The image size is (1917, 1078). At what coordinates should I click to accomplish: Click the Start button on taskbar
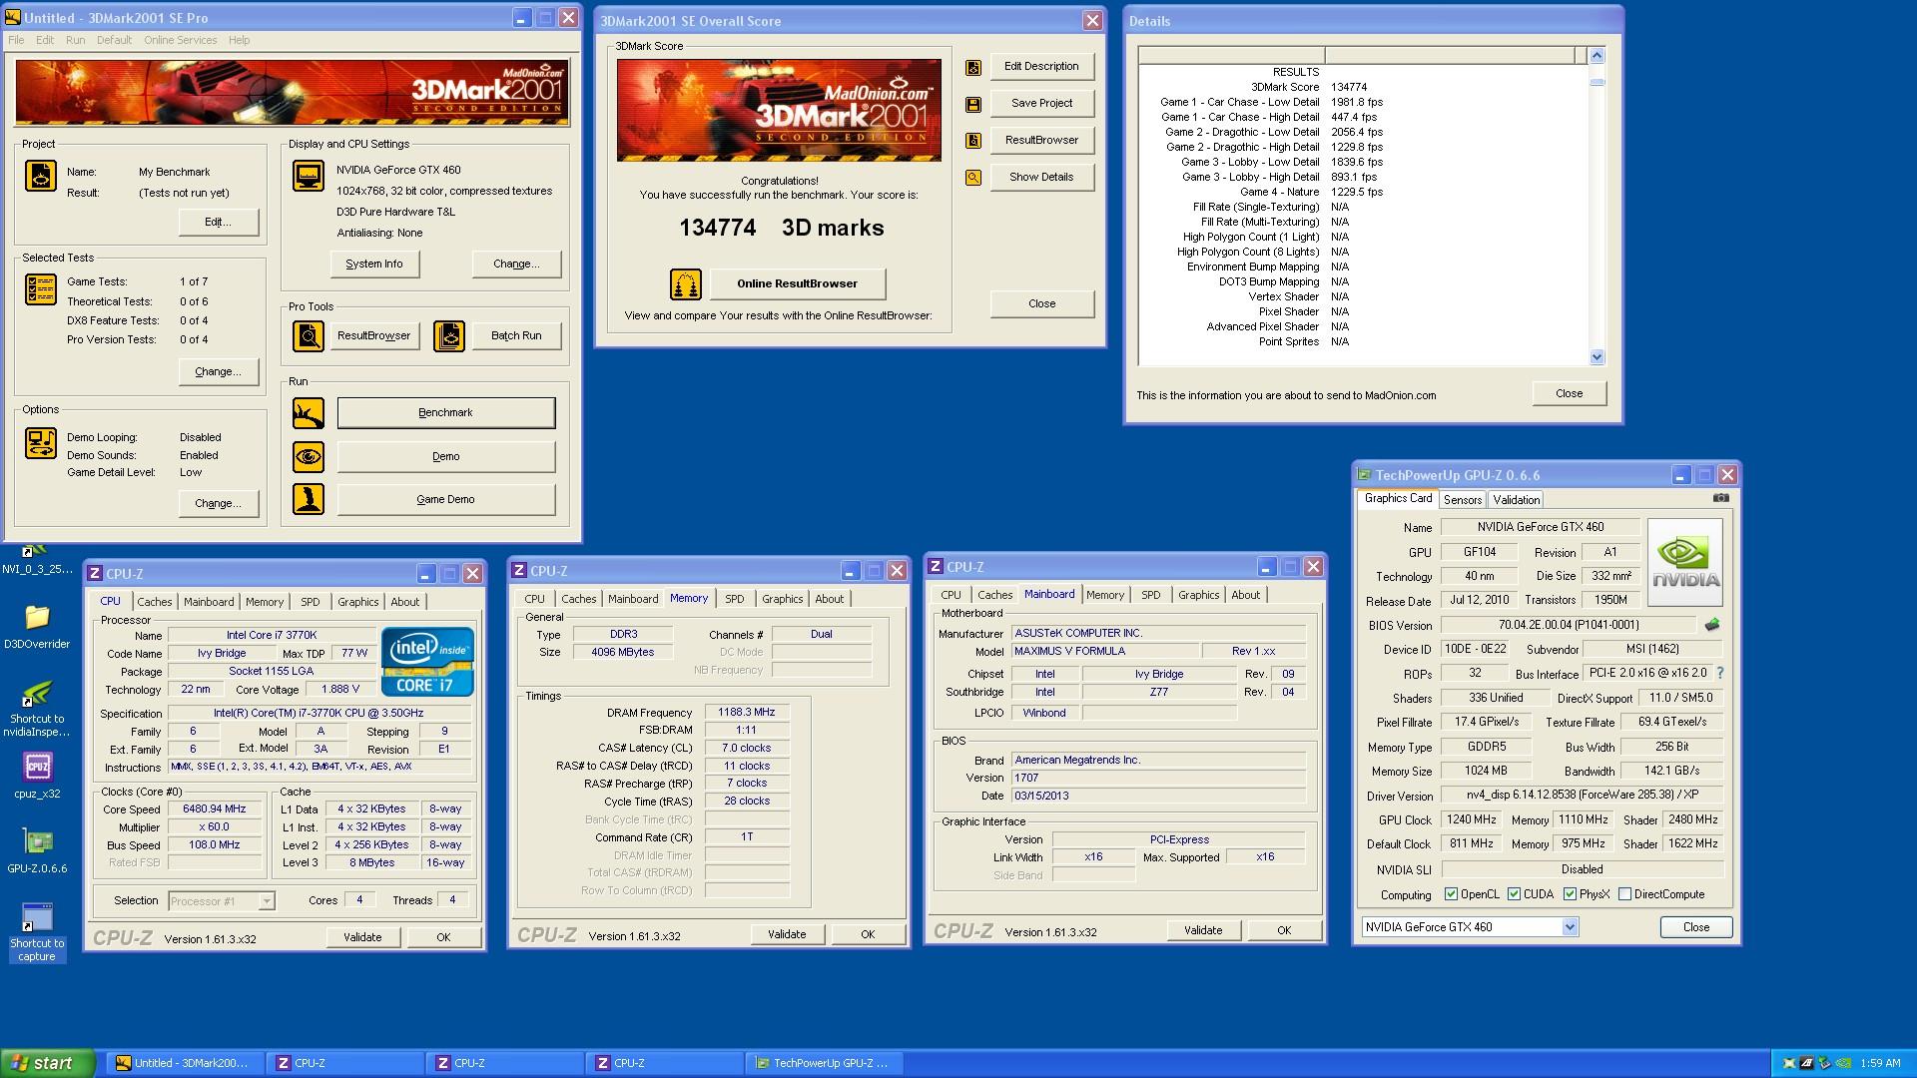[48, 1064]
